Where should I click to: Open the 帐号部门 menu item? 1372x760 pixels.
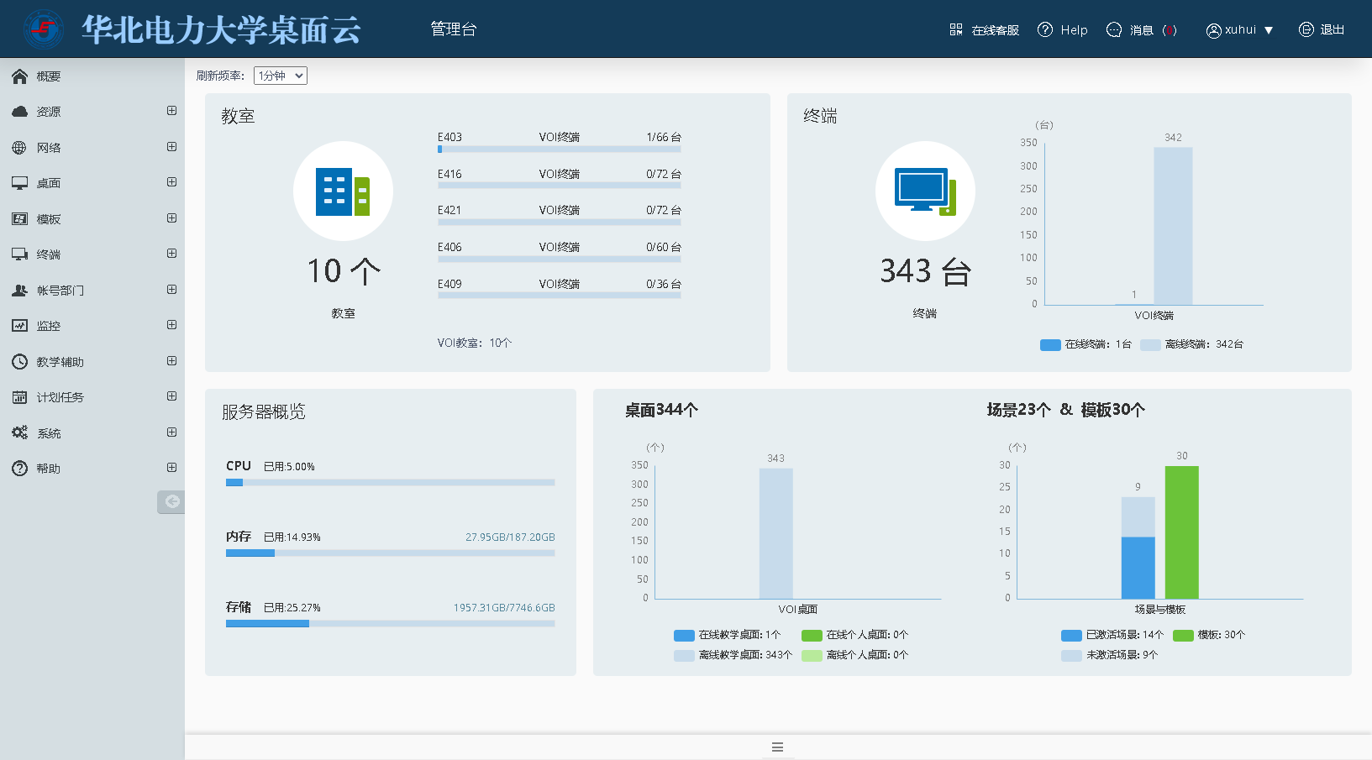(60, 291)
